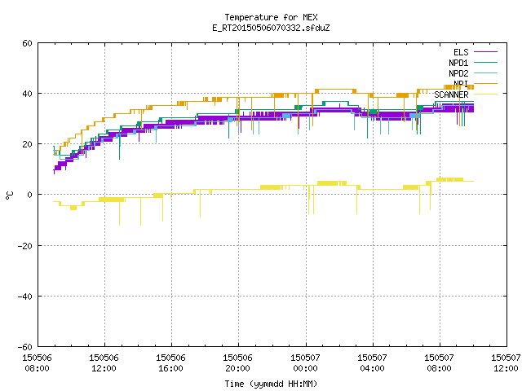Click the 40 y-axis tick label
Screen dimensions: 522x391
(27, 94)
